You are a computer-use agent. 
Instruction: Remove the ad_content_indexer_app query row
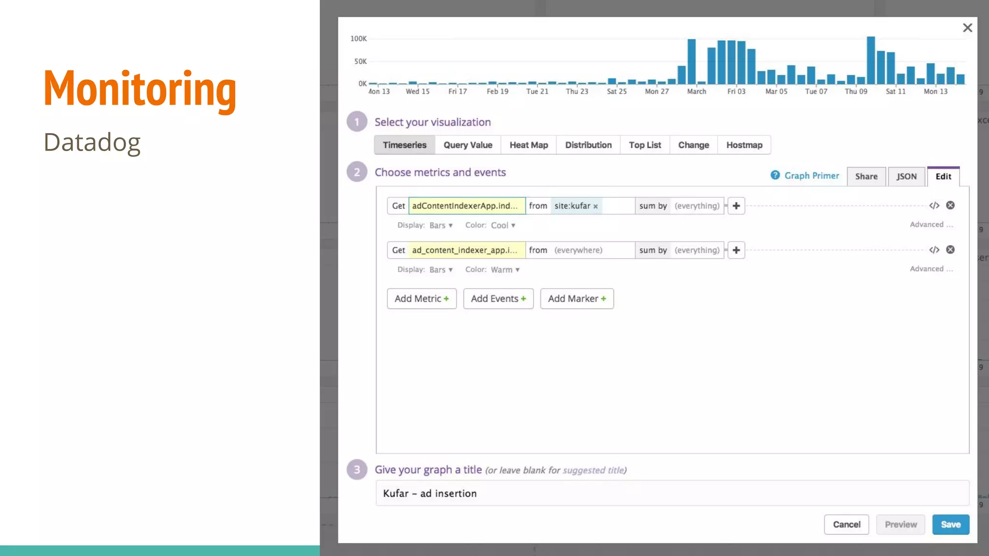tap(950, 250)
